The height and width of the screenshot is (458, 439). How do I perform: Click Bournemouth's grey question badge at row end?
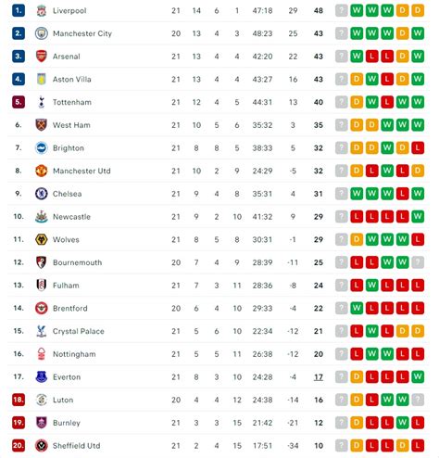point(418,262)
